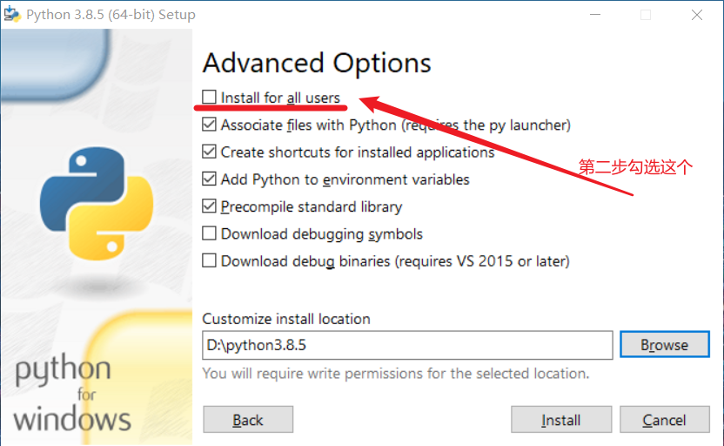Toggle Precompile standard library checkbox
Viewport: 724px width, 446px height.
[209, 206]
